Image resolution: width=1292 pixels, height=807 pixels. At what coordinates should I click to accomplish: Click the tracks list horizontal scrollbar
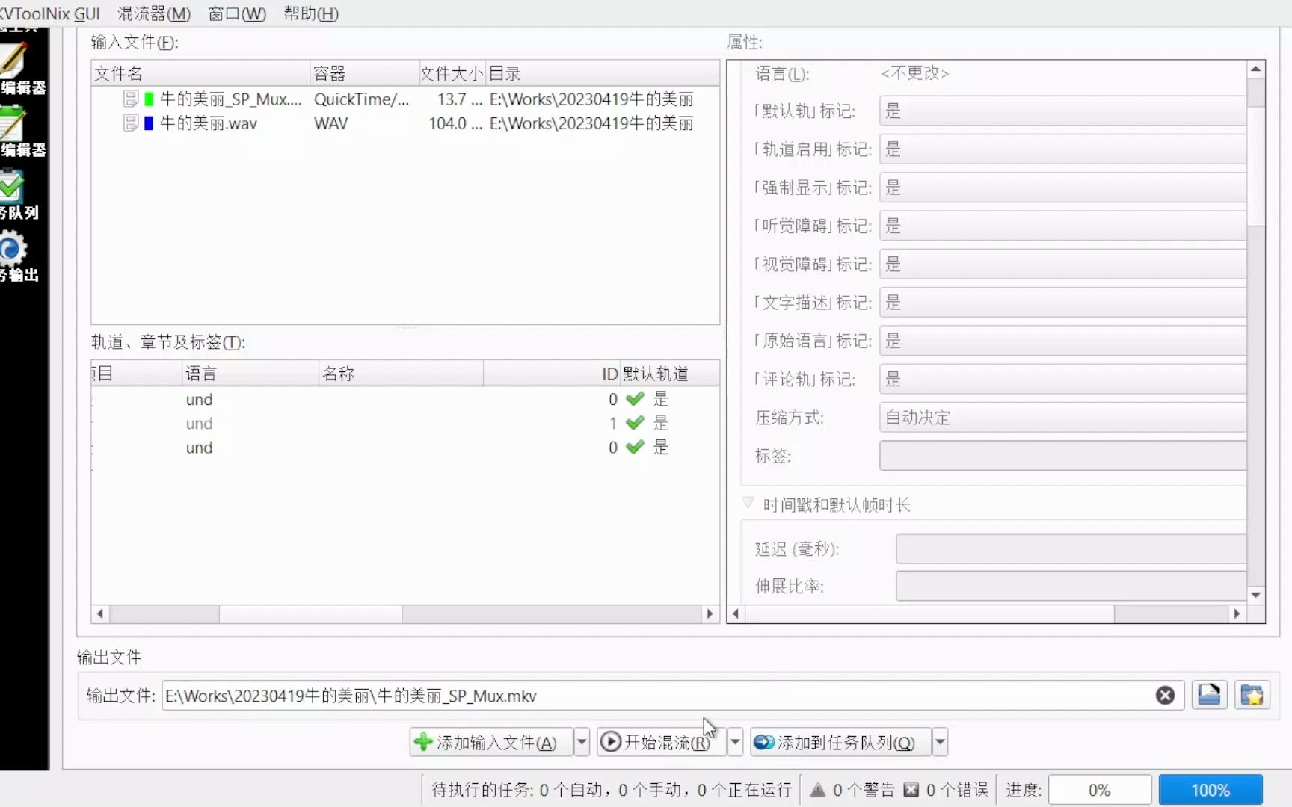pyautogui.click(x=404, y=613)
